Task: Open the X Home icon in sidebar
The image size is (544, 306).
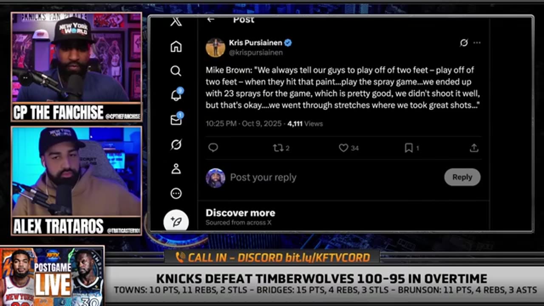Action: [x=176, y=46]
